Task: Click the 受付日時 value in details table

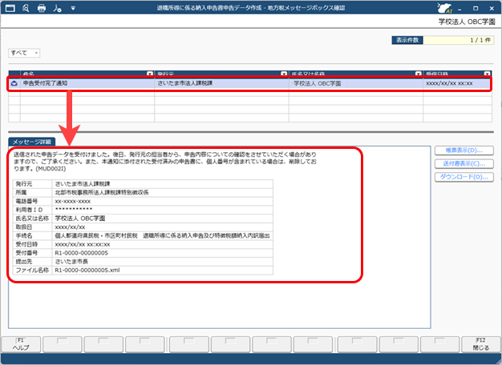Action: (x=83, y=244)
